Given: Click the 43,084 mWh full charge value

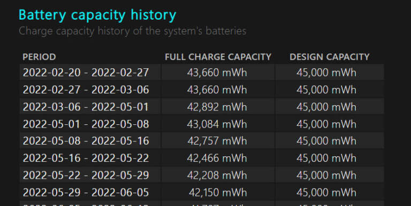Looking at the screenshot, I should [x=217, y=124].
